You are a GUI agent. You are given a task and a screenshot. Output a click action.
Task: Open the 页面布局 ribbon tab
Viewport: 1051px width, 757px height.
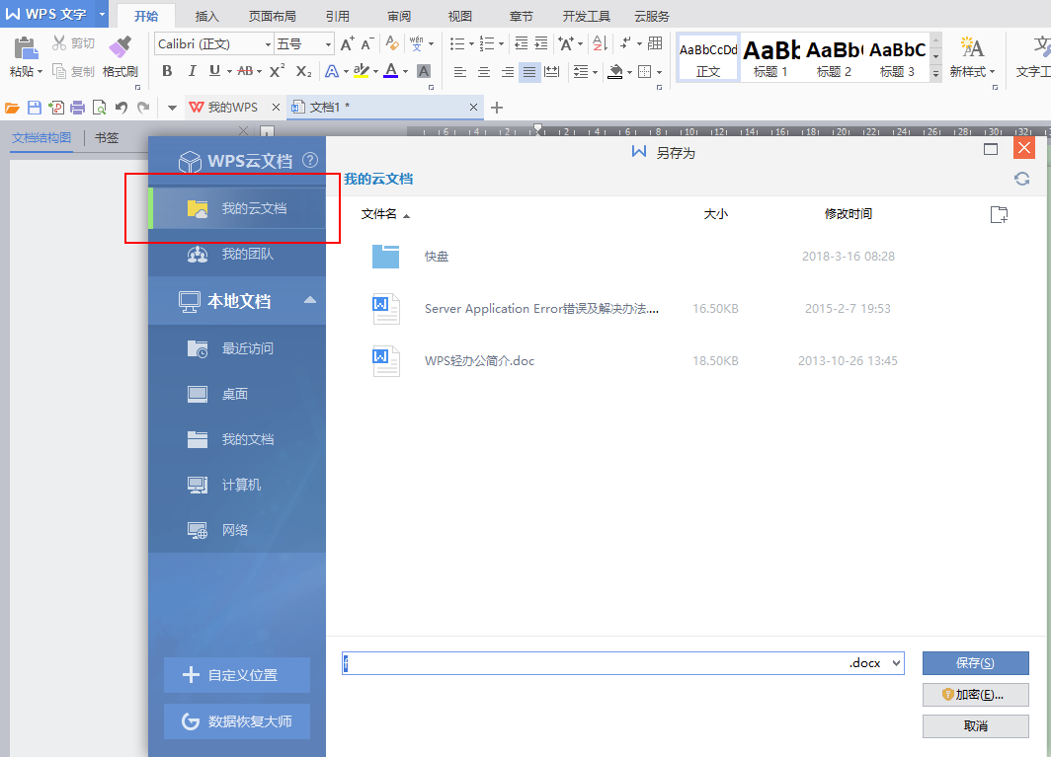tap(273, 16)
